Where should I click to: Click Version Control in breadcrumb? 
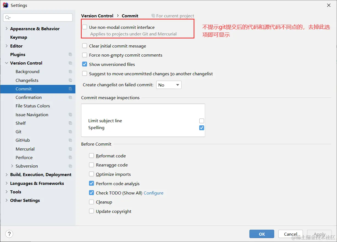[x=97, y=16]
